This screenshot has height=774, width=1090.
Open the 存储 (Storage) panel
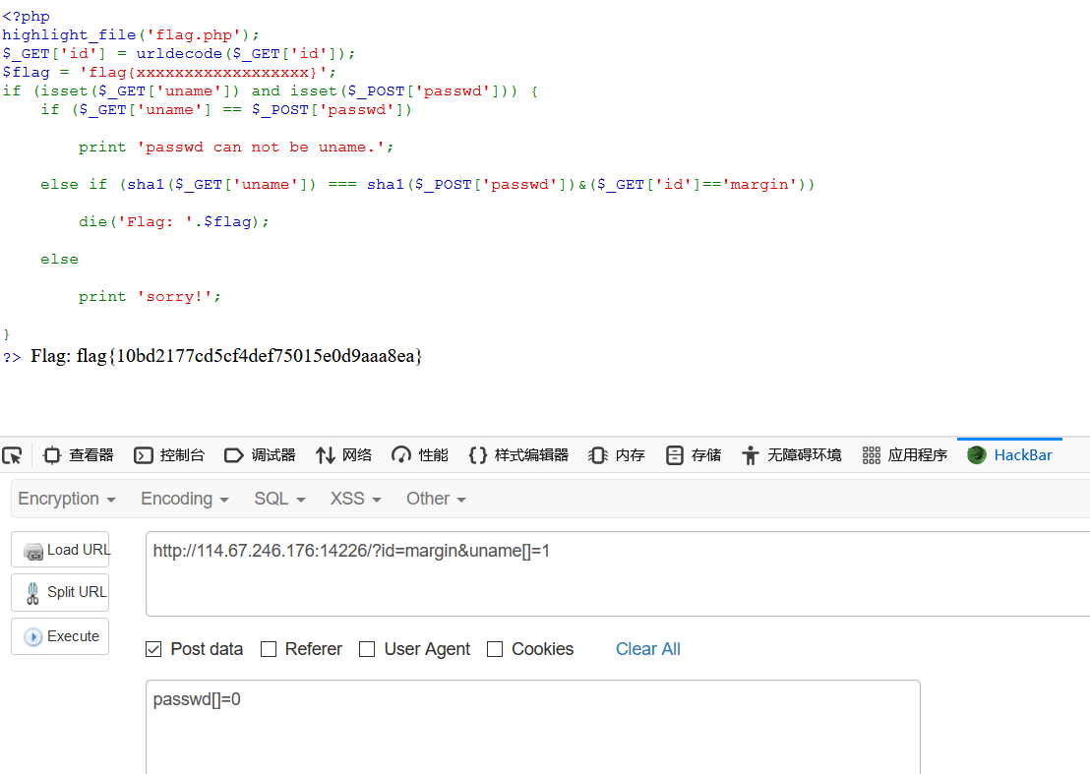point(693,454)
